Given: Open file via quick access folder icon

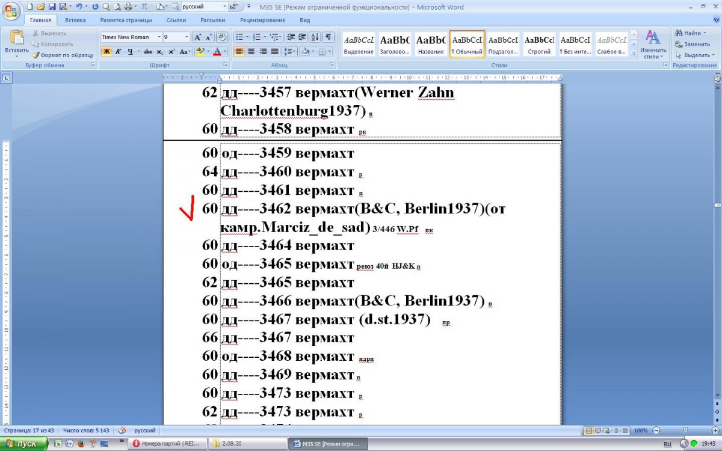Looking at the screenshot, I should pos(41,7).
